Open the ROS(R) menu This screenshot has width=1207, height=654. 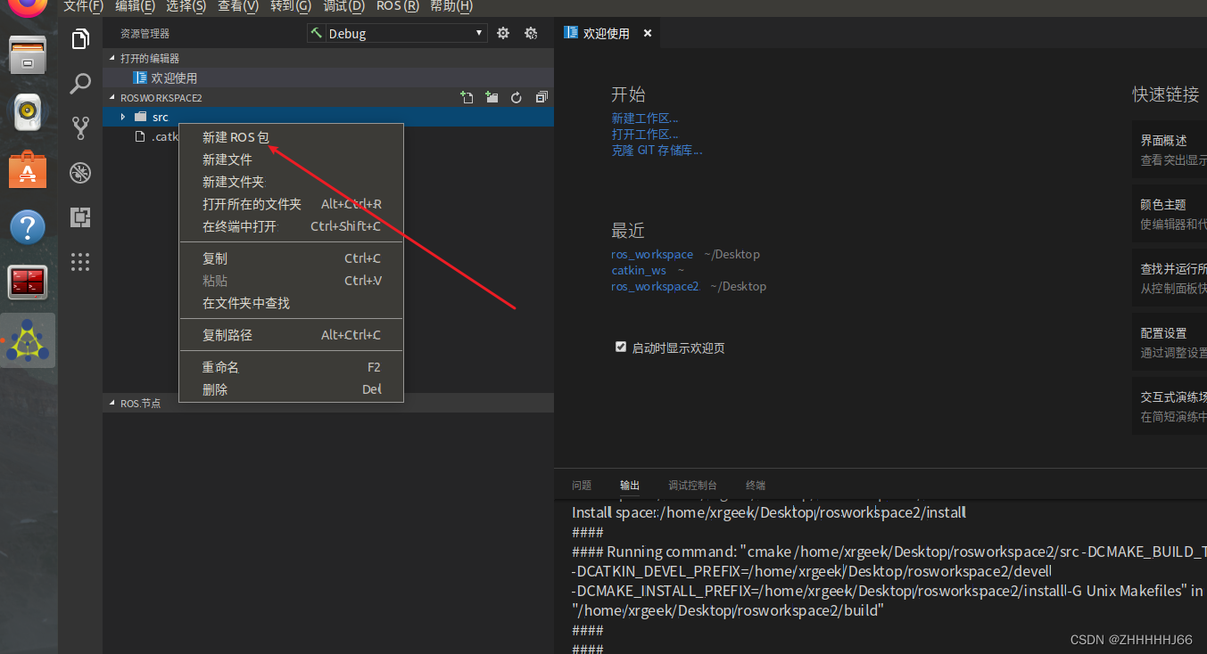point(398,6)
